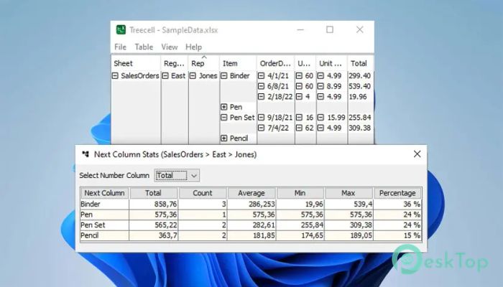Image resolution: width=503 pixels, height=287 pixels.
Task: Click the Total header in main table
Action: (361, 63)
